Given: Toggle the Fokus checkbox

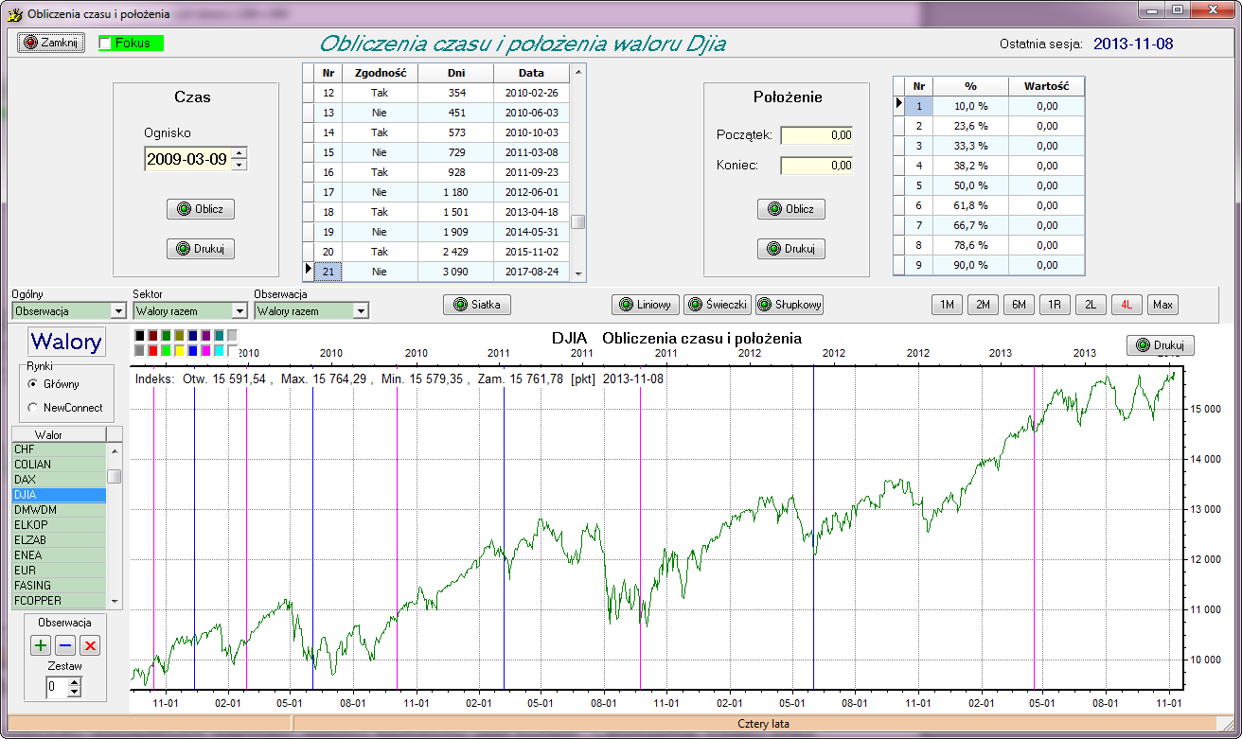Looking at the screenshot, I should point(105,43).
